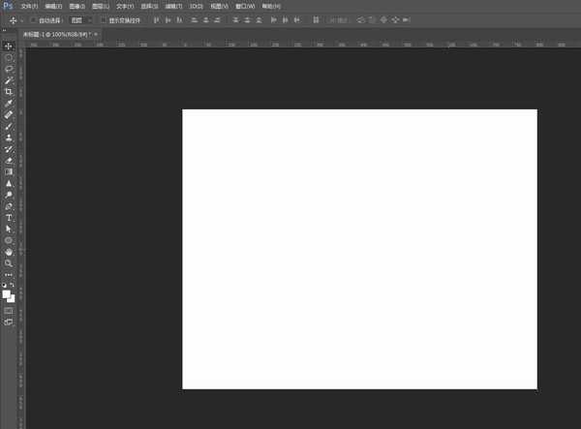
Task: Select the Ellipse shape tool
Action: [9, 240]
